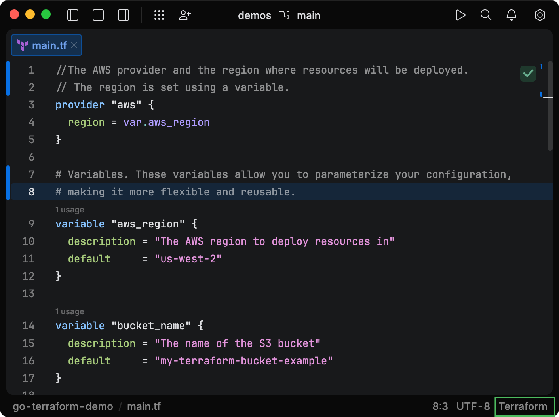Open the main branch selector

[x=308, y=15]
